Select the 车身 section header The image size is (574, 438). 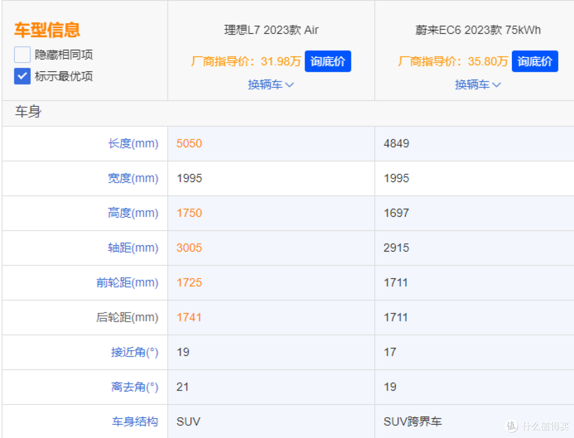(x=28, y=112)
